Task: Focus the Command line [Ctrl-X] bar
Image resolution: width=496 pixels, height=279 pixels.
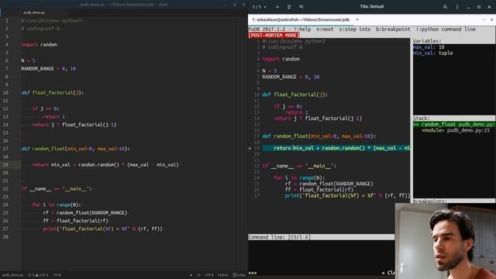Action: 321,237
